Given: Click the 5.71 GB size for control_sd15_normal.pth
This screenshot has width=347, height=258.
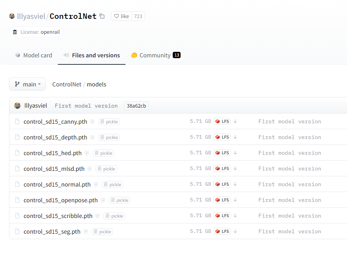Looking at the screenshot, I should 201,184.
